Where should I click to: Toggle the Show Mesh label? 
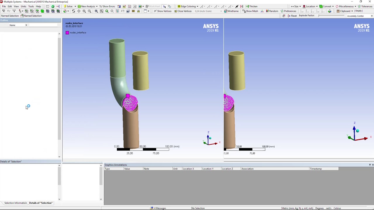(252, 11)
